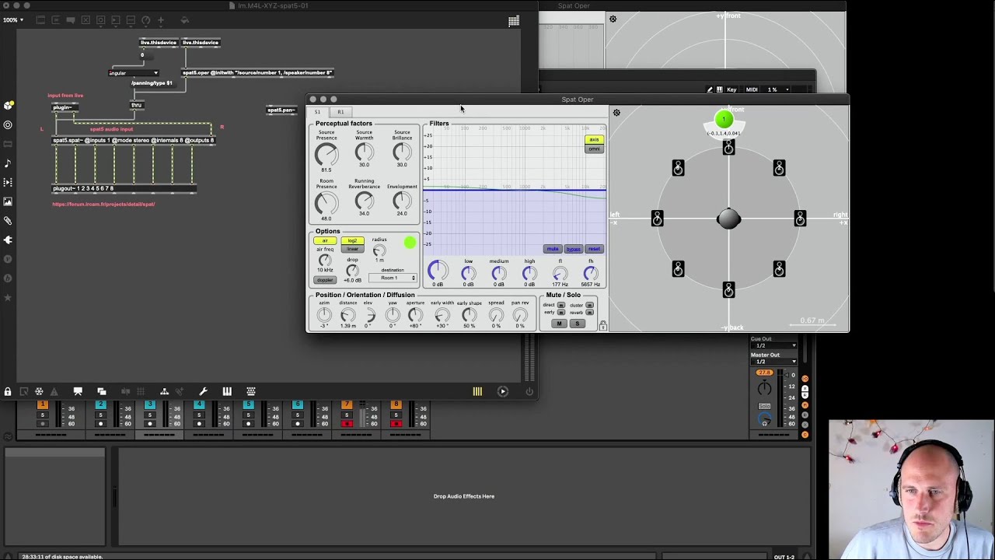The width and height of the screenshot is (995, 560).
Task: Adjust the Running Reverberance knob
Action: [364, 201]
